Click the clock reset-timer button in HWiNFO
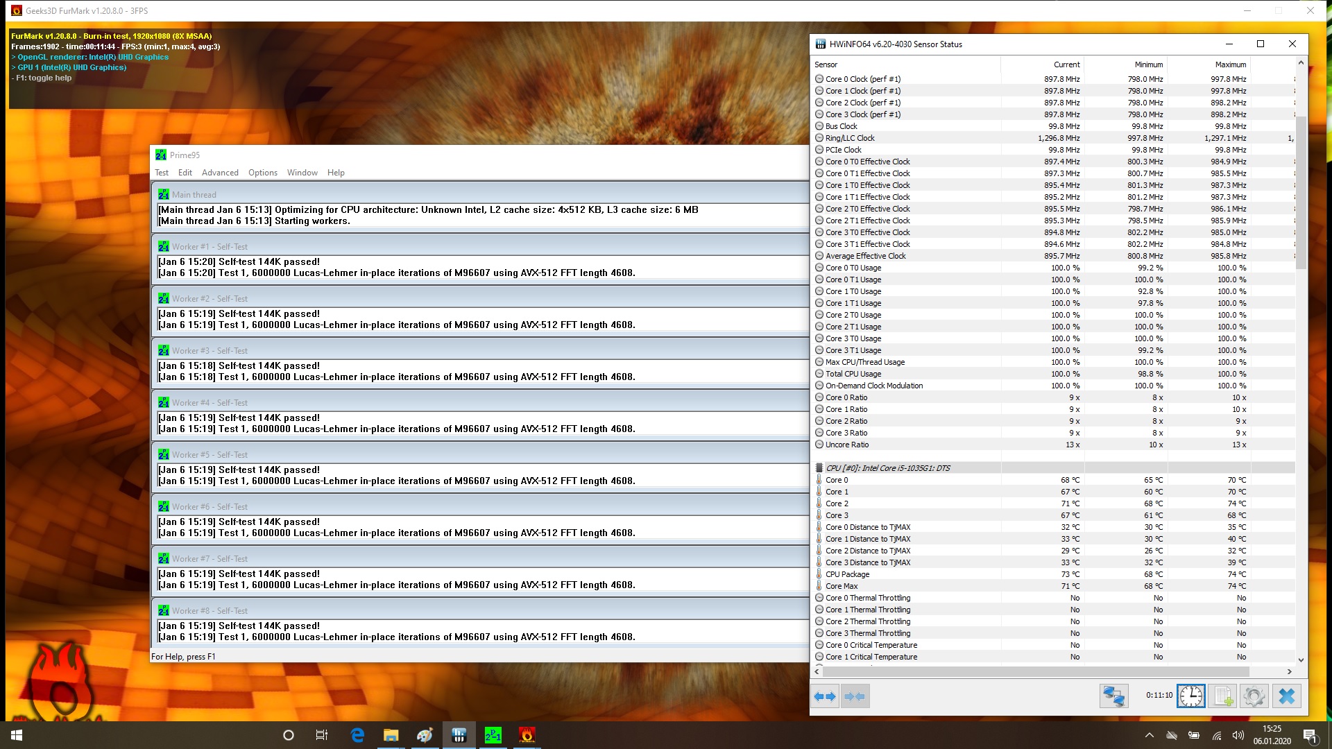1332x749 pixels. pos(1191,696)
